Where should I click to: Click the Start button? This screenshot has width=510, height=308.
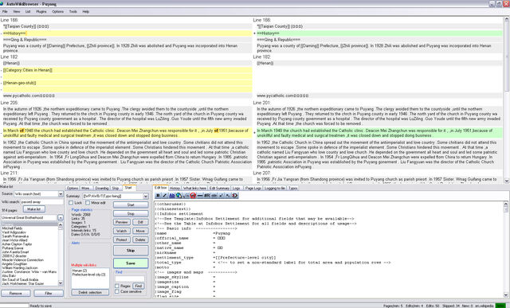[131, 205]
